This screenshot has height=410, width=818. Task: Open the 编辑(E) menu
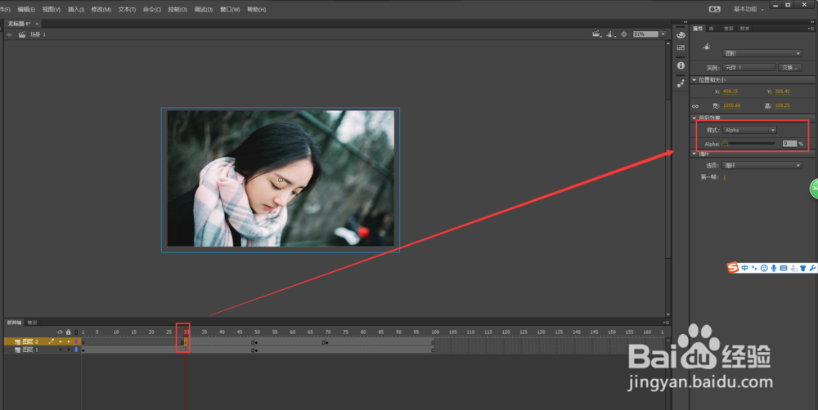[x=26, y=9]
